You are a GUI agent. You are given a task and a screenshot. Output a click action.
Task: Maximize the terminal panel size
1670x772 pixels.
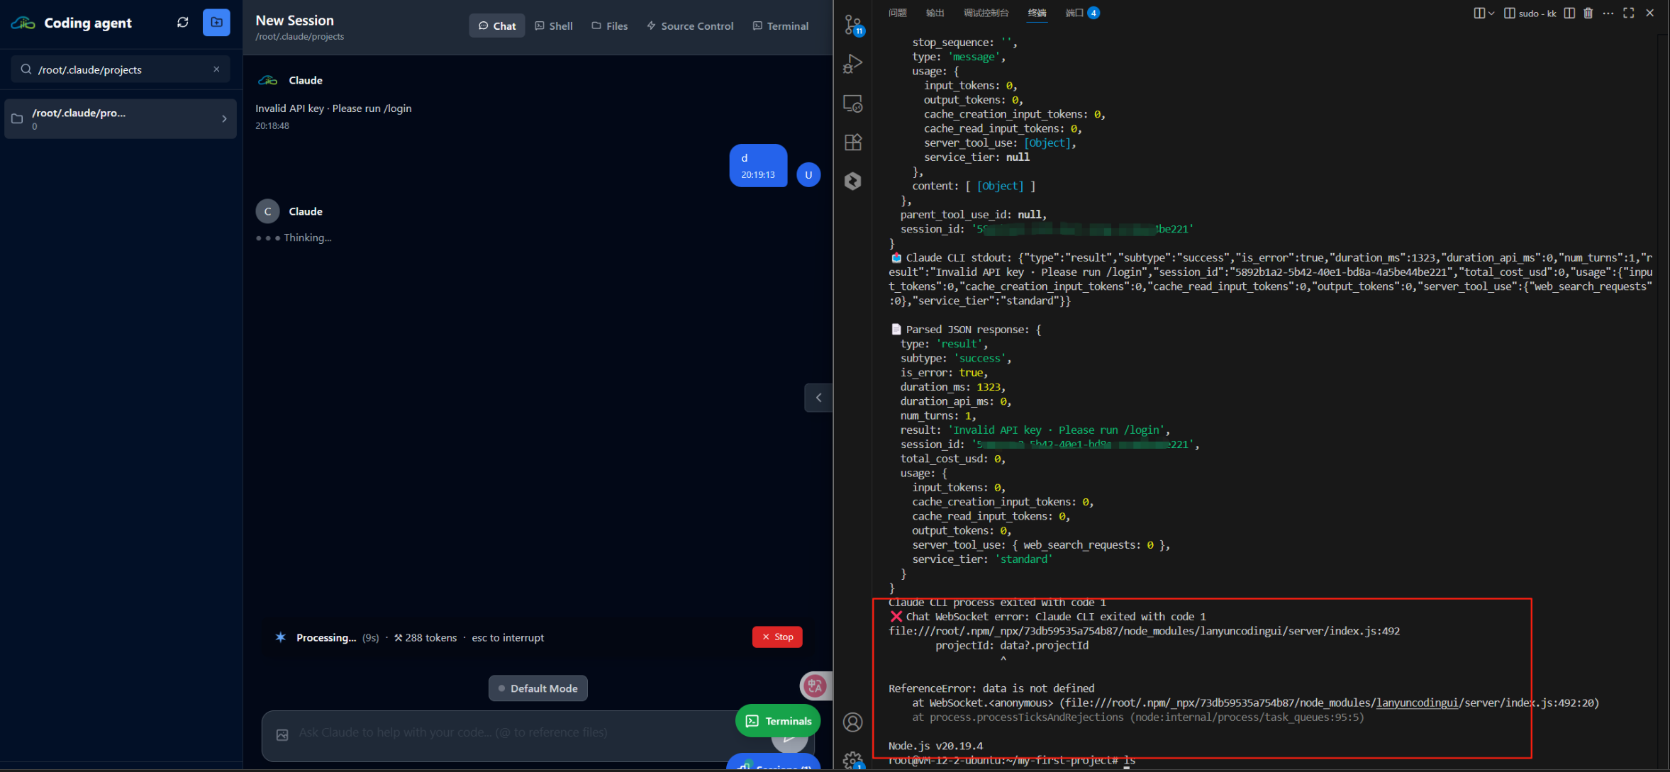[1629, 13]
